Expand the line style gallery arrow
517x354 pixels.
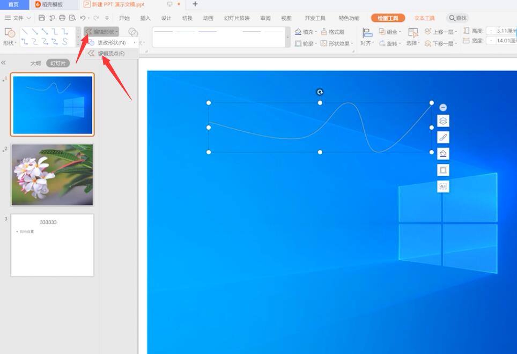pos(287,37)
